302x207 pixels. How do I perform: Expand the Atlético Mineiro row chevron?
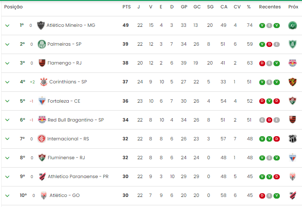pos(7,26)
